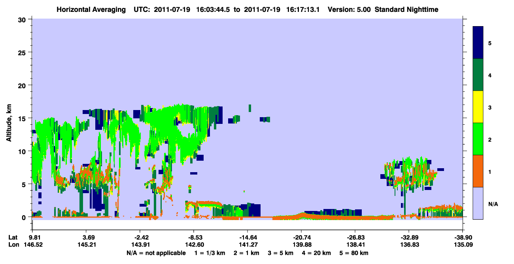Click the 'Lat' row label
514x264 pixels.
click(x=13, y=237)
